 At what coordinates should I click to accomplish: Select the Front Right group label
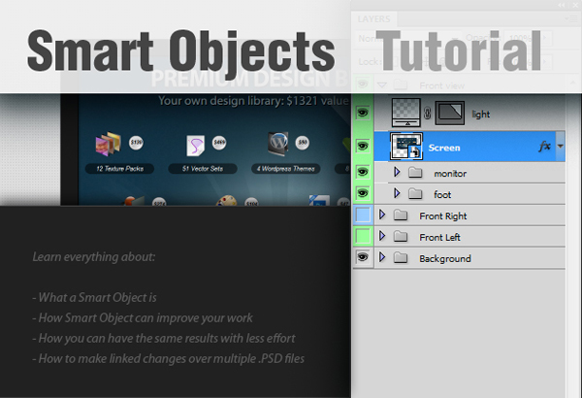tap(443, 216)
